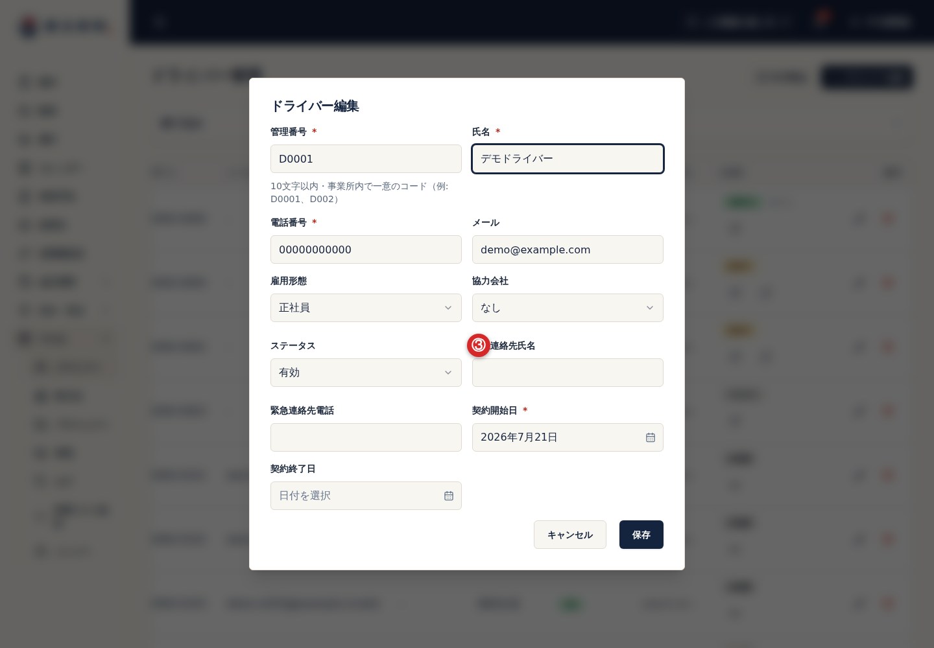This screenshot has width=934, height=648.
Task: Click the 電話番号 field label
Action: click(x=289, y=222)
